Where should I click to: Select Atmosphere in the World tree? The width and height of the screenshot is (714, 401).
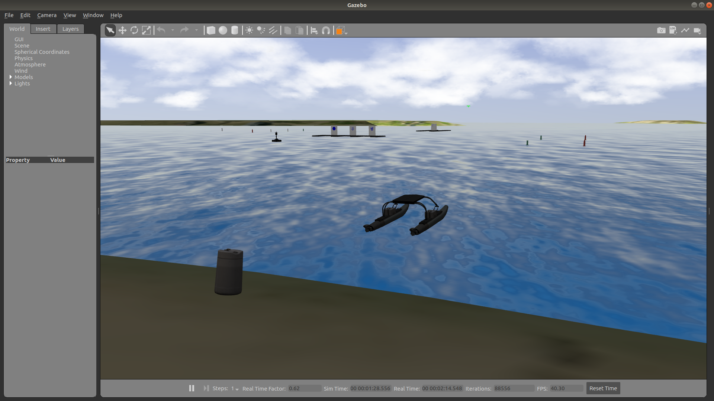30,65
